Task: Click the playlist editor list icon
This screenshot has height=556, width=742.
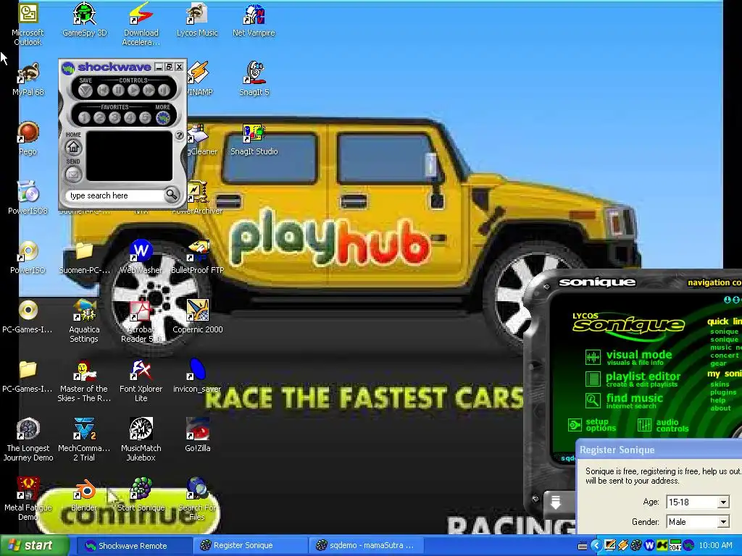Action: pos(593,379)
